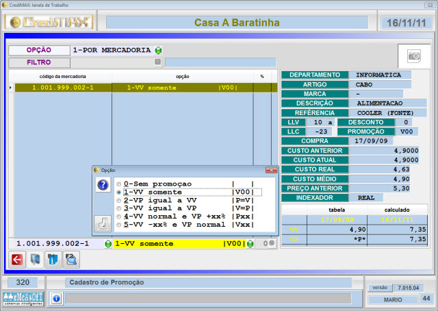Click the OPÇÃO label button
Screen dimensions: 438x311
tap(39, 51)
